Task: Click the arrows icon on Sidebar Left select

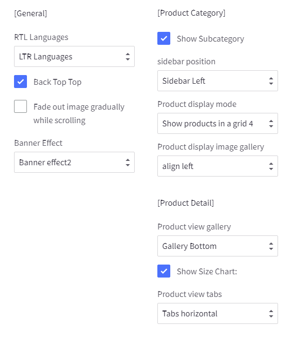Action: 271,81
